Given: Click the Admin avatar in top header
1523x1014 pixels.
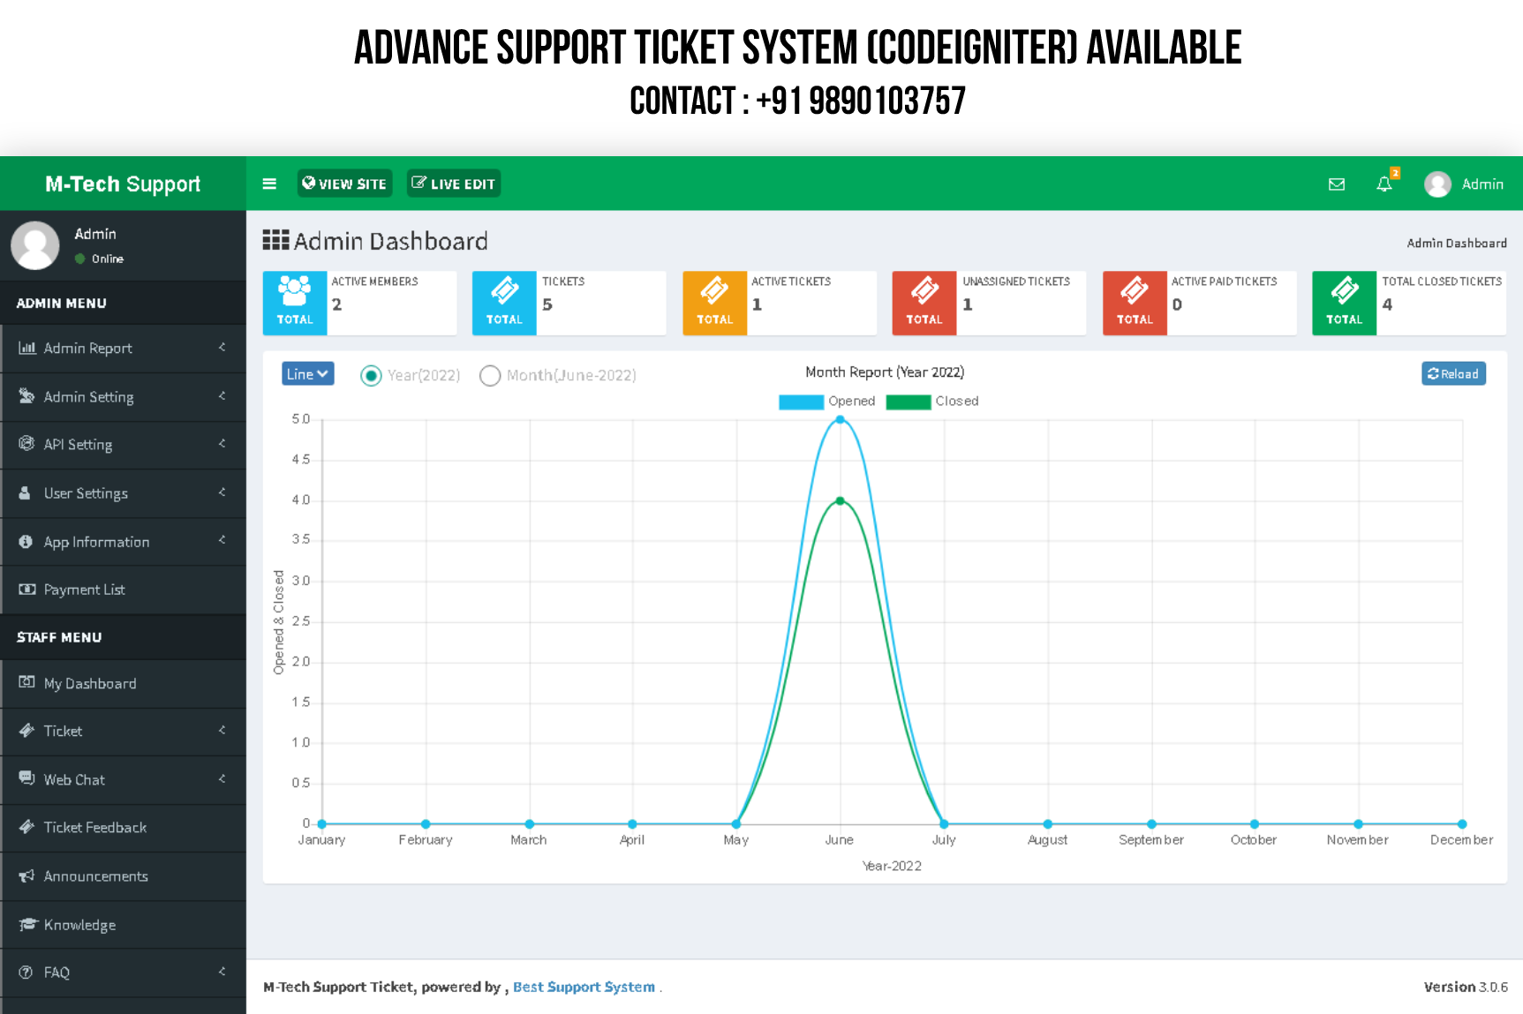Looking at the screenshot, I should click(1437, 184).
